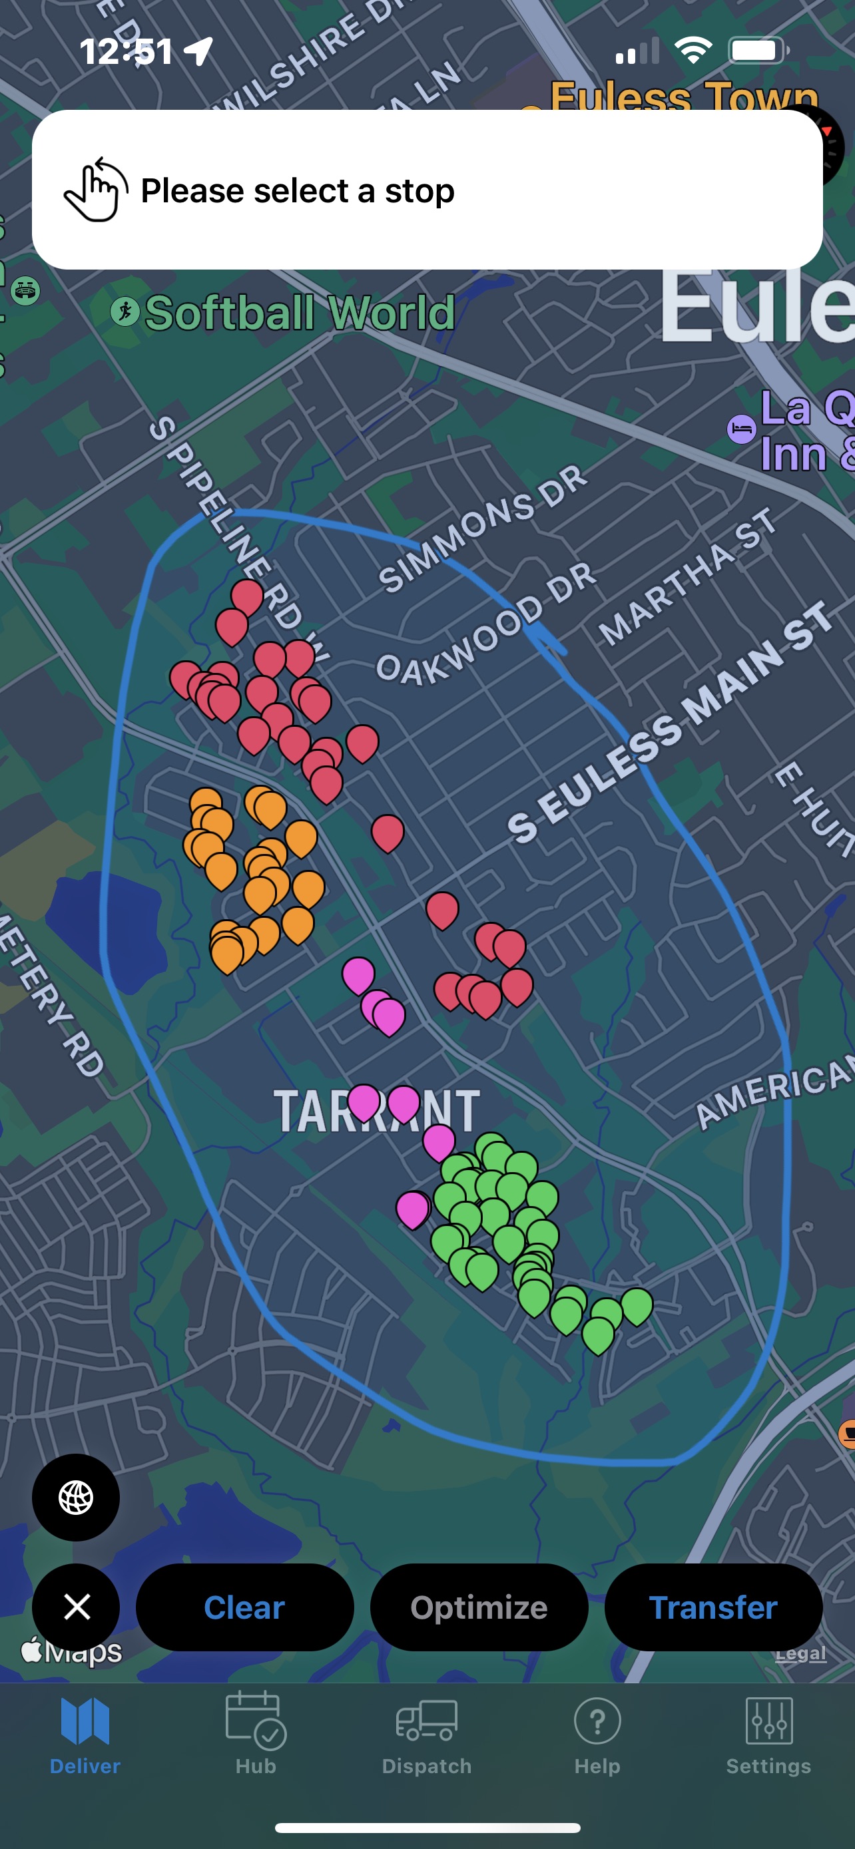Viewport: 855px width, 1849px height.
Task: Tap the Optimize button
Action: click(479, 1607)
